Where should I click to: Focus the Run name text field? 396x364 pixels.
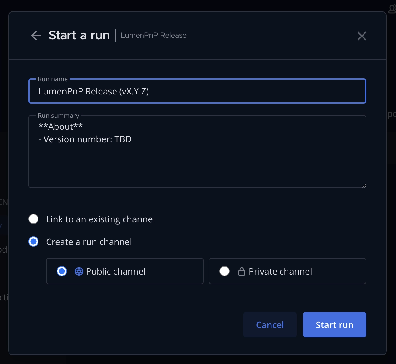click(x=197, y=91)
